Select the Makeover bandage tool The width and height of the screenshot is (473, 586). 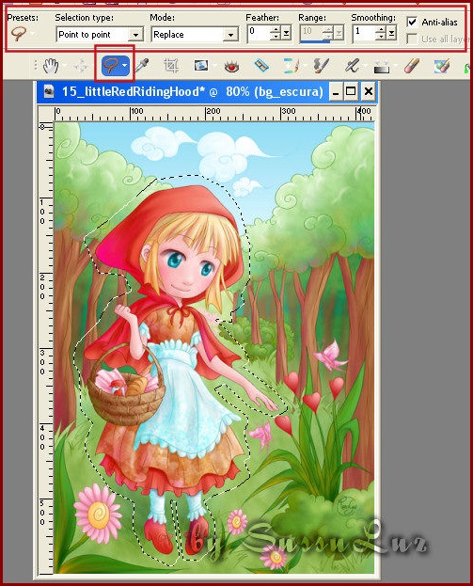click(x=261, y=66)
